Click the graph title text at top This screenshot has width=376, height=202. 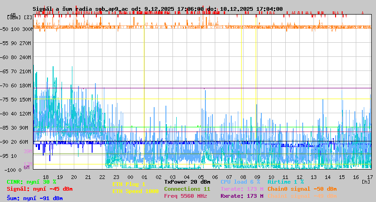point(157,9)
